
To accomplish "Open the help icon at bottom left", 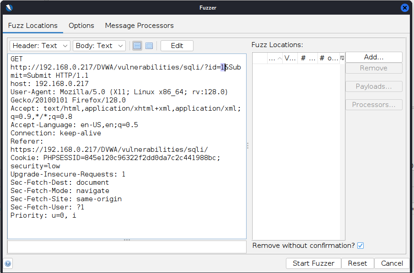I will pyautogui.click(x=8, y=263).
